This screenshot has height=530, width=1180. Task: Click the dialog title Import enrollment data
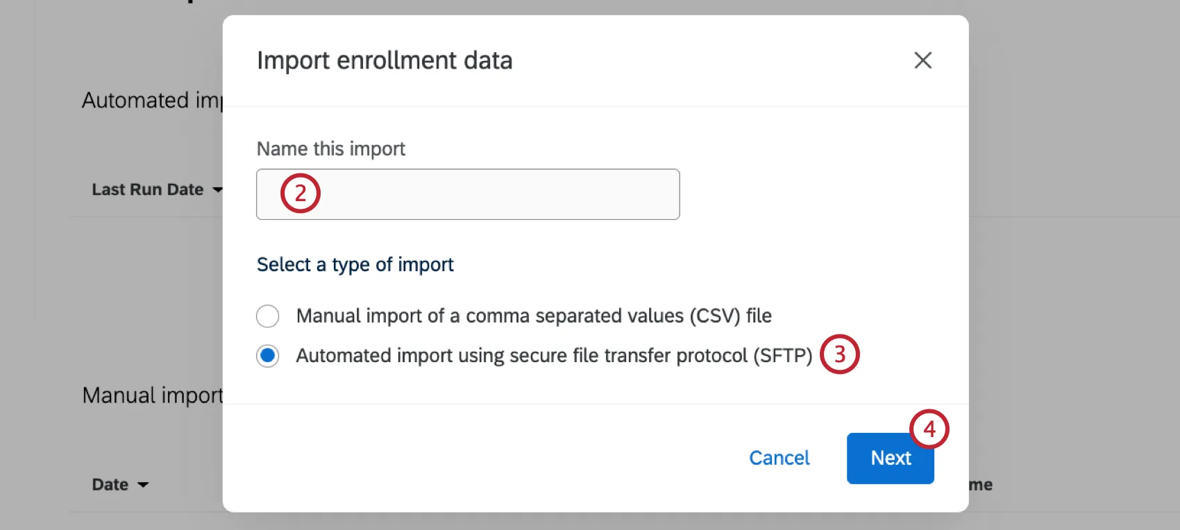pos(385,60)
